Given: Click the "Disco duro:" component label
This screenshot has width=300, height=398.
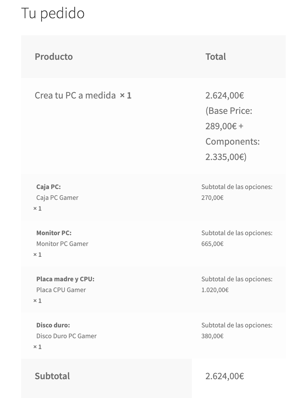Looking at the screenshot, I should click(53, 325).
